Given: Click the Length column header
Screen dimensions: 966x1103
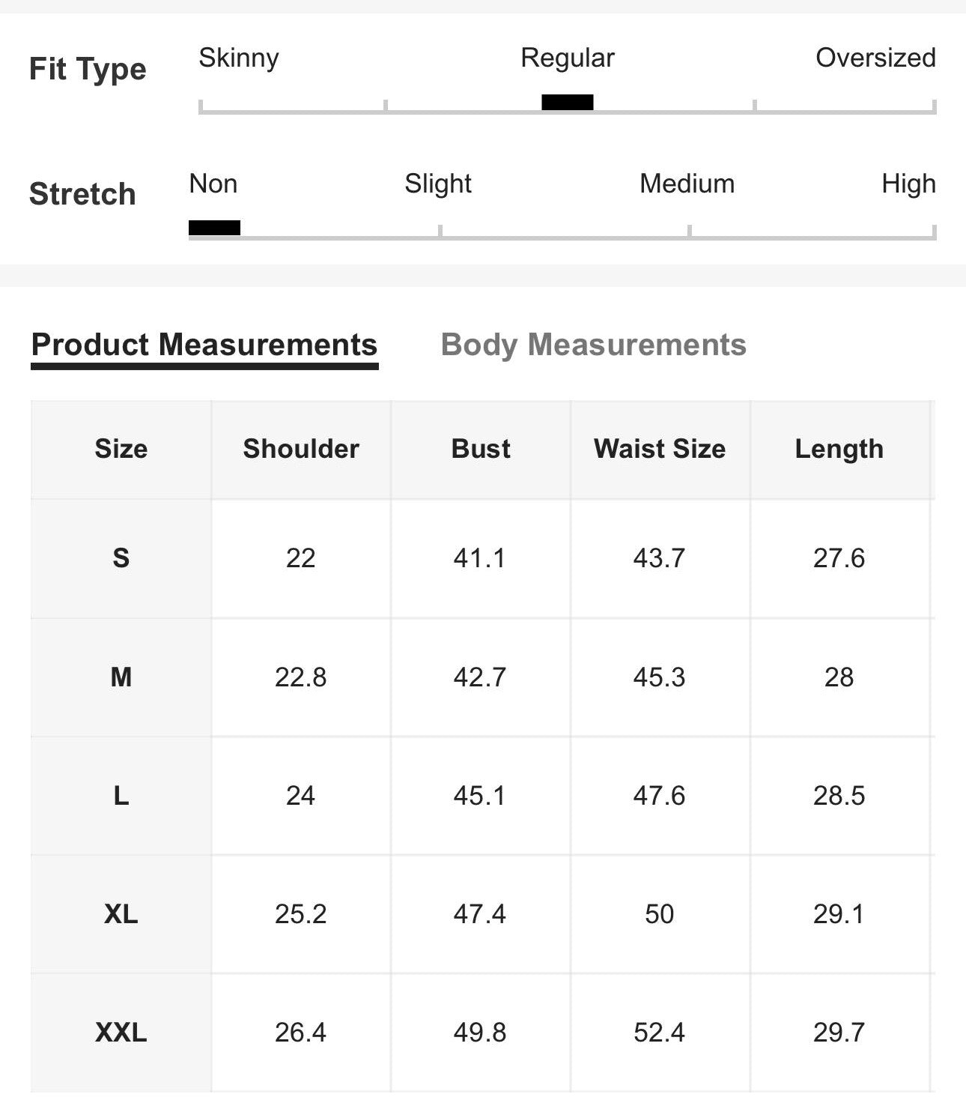Looking at the screenshot, I should 839,449.
